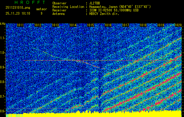Click the 0.7 frequency axis label
Screen dimensions: 184x117
[3, 97]
